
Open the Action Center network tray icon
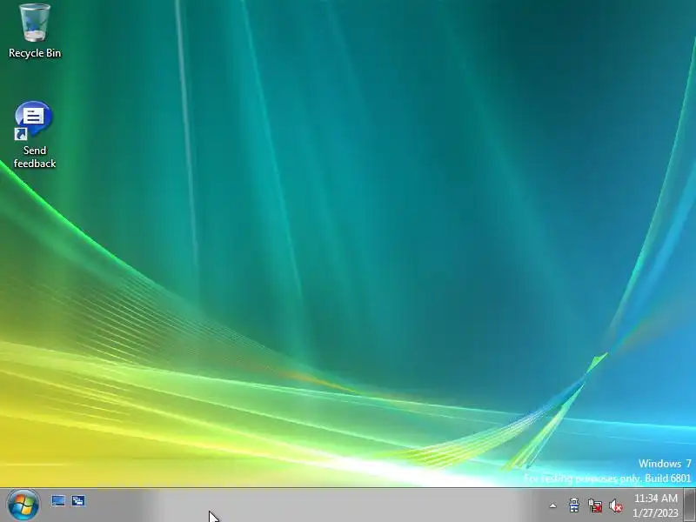[x=574, y=505]
